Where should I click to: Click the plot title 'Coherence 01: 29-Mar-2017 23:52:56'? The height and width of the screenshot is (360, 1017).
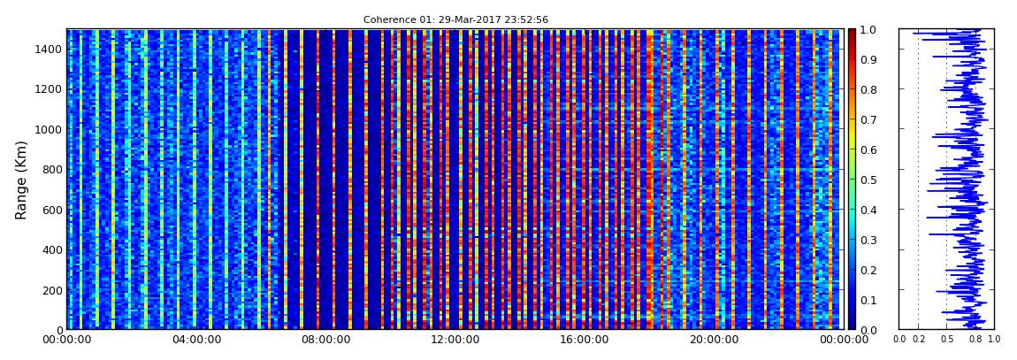[455, 19]
